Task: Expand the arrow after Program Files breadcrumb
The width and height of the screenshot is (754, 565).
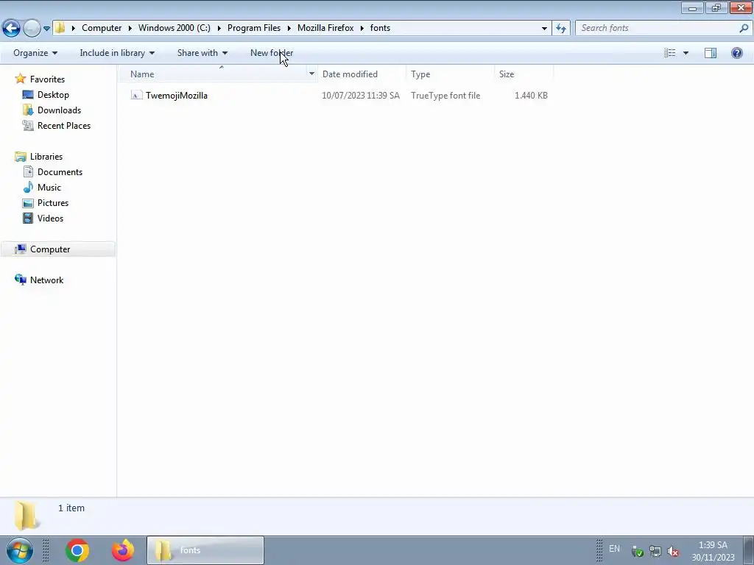Action: [x=289, y=28]
